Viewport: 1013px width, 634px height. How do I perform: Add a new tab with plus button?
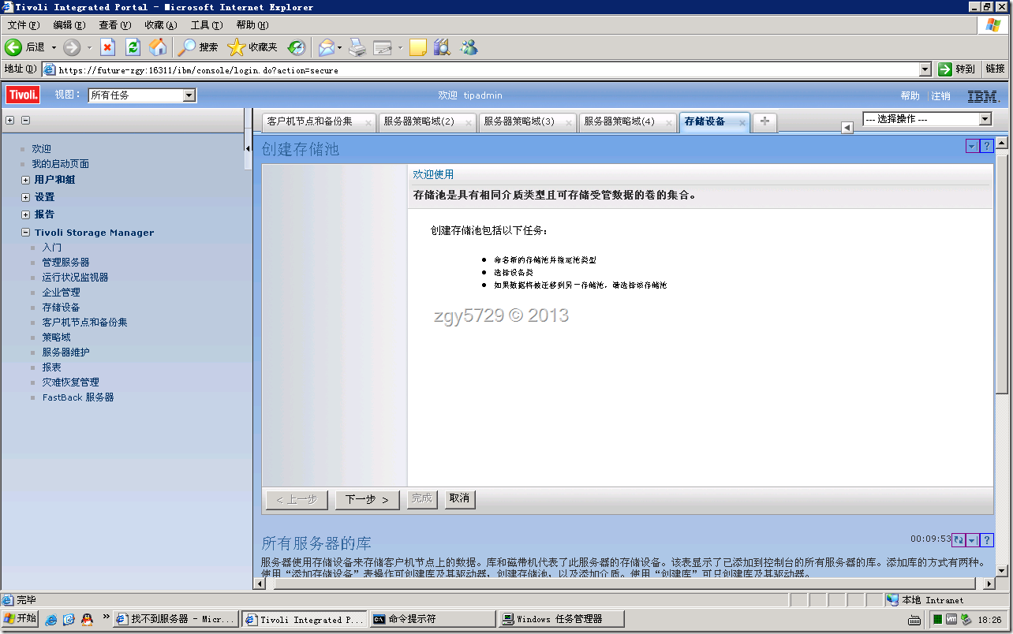click(764, 121)
